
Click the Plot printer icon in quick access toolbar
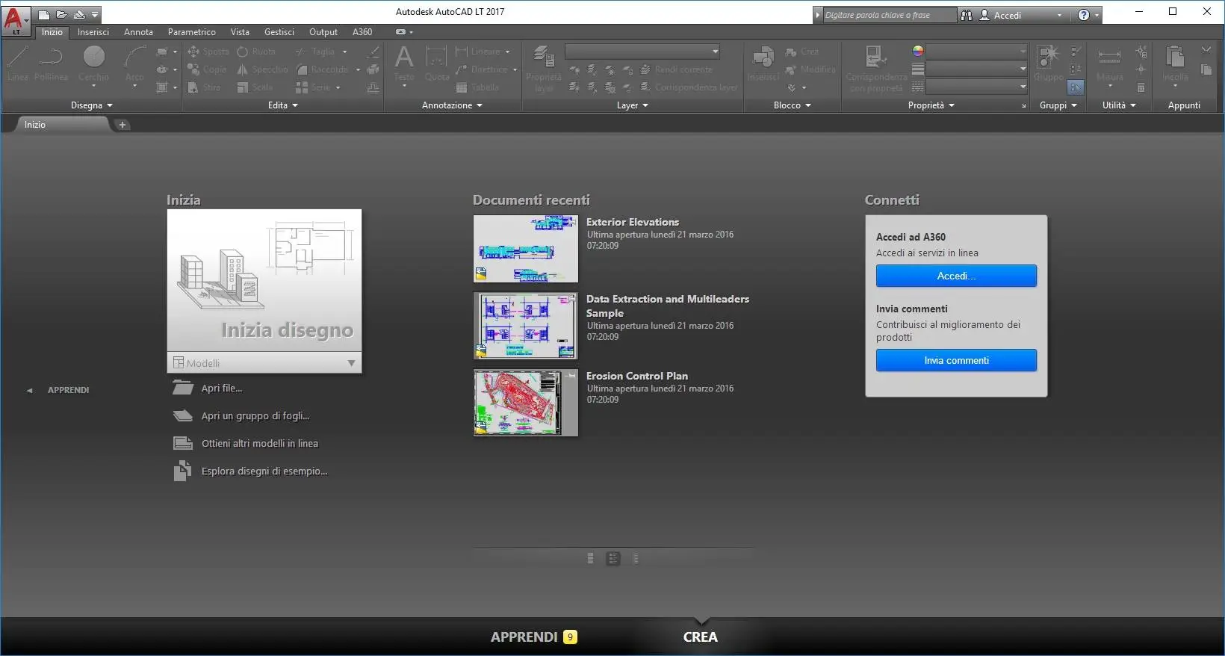[x=78, y=14]
